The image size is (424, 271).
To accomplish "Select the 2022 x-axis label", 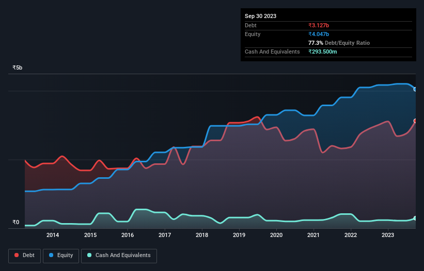I will click(x=351, y=235).
